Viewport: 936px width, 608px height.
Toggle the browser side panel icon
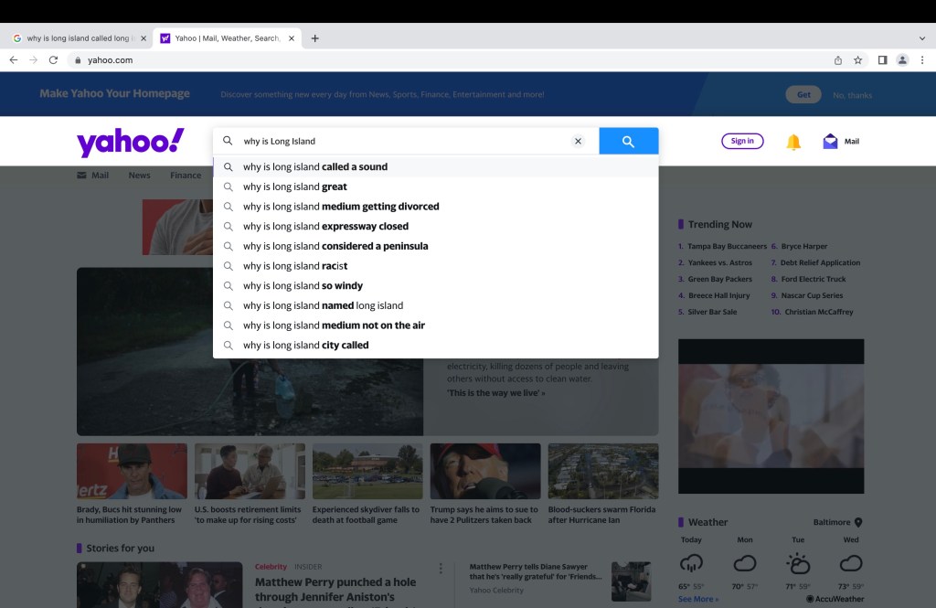(x=882, y=60)
